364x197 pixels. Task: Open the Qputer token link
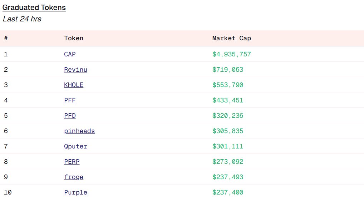(75, 147)
